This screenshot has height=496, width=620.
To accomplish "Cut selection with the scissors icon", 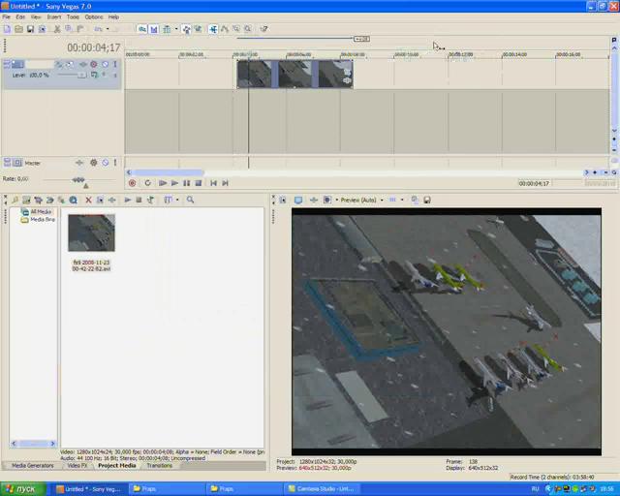I will coord(57,29).
